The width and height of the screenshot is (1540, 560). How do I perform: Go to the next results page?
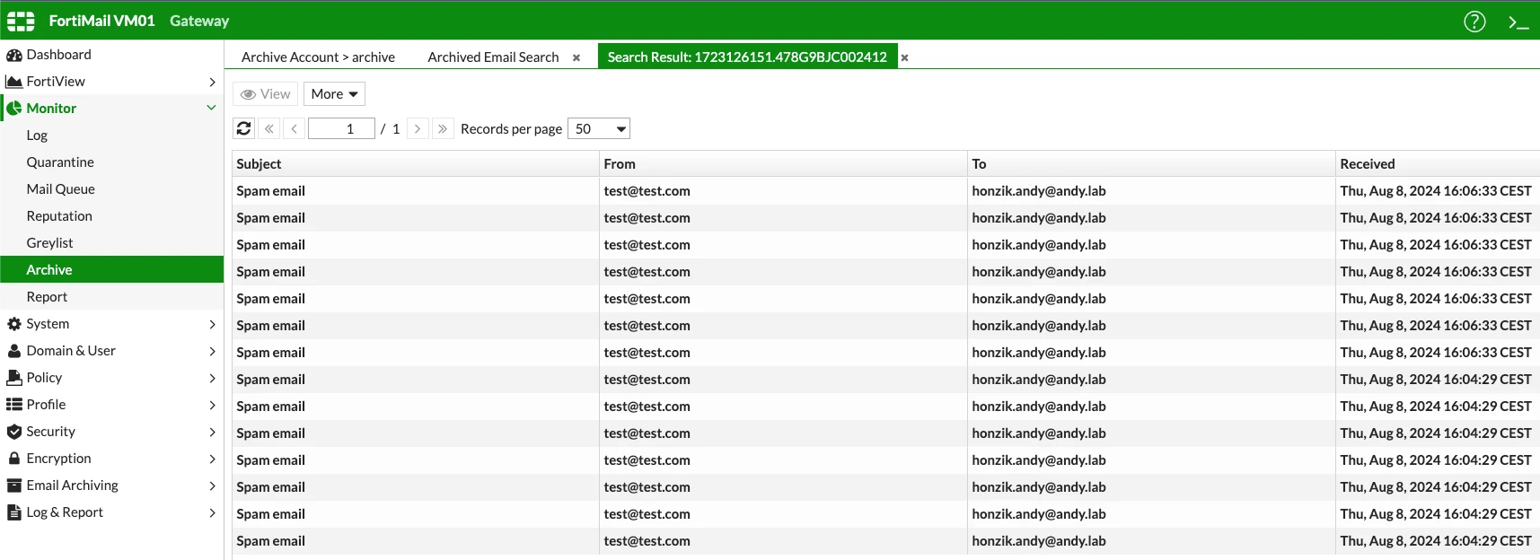pos(418,128)
